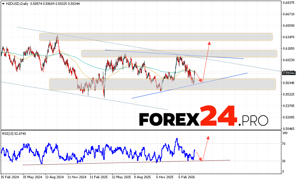The width and height of the screenshot is (297, 181).
Task: Click the 15 Feb 2024 date label
Action: 10,176
